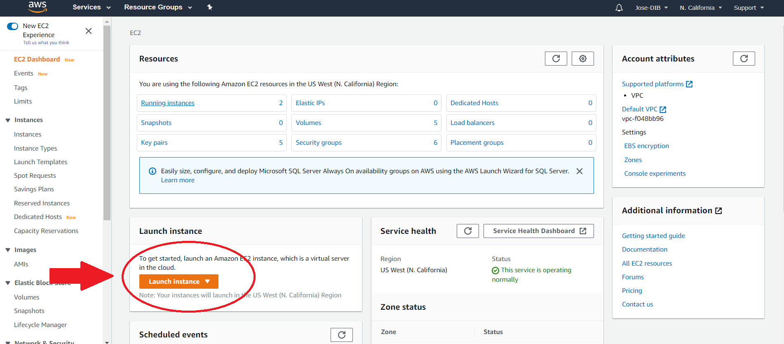784x344 pixels.
Task: Collapse the Instances sidebar section
Action: [x=8, y=120]
